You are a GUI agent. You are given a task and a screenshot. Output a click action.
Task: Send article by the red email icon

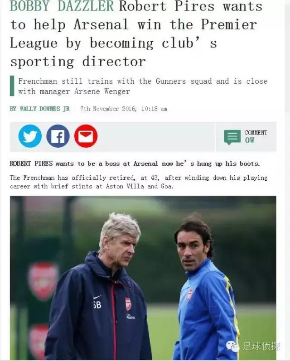86,136
